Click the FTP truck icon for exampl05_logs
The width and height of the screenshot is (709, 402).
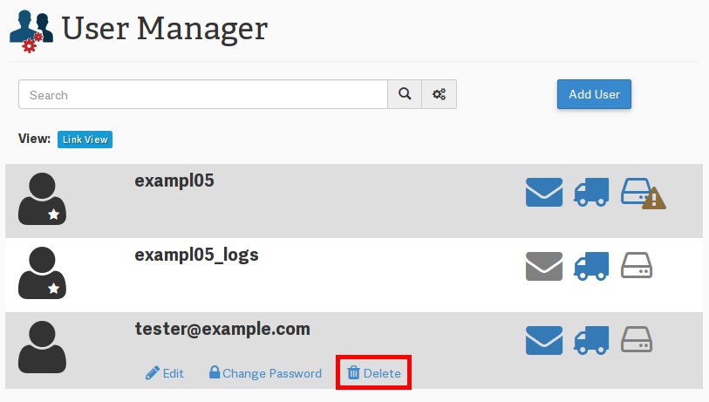pos(591,266)
